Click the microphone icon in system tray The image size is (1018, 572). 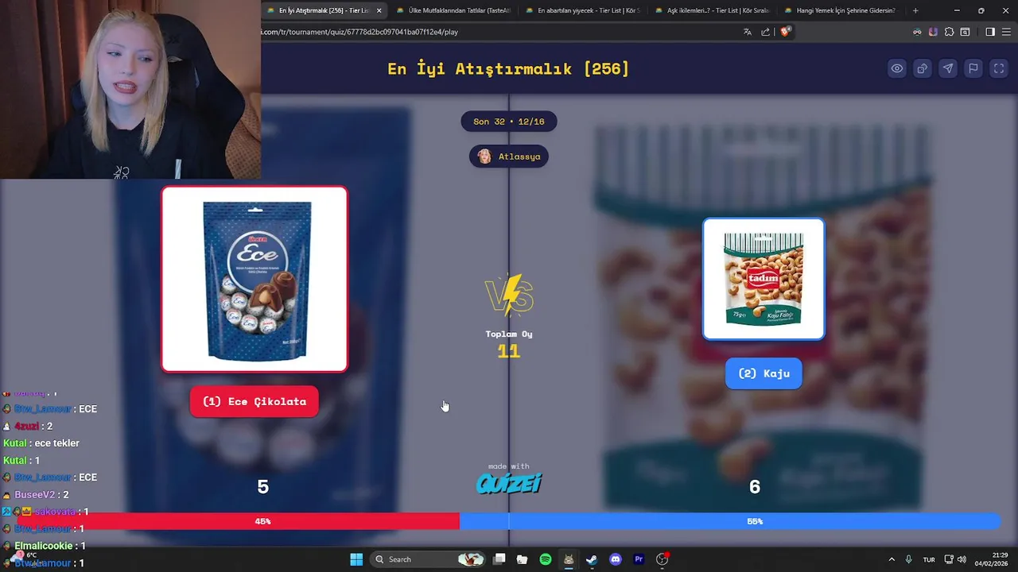(x=909, y=559)
